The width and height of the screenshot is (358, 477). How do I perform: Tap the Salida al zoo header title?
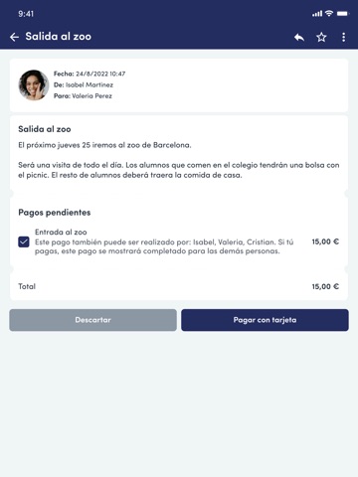click(x=59, y=37)
